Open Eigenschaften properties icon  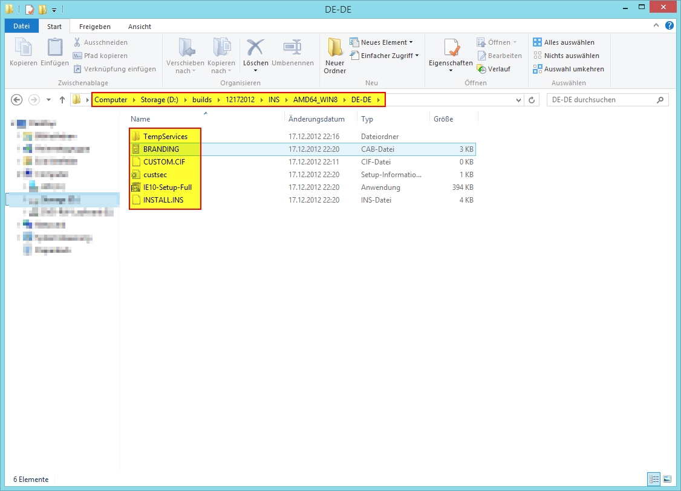click(451, 48)
